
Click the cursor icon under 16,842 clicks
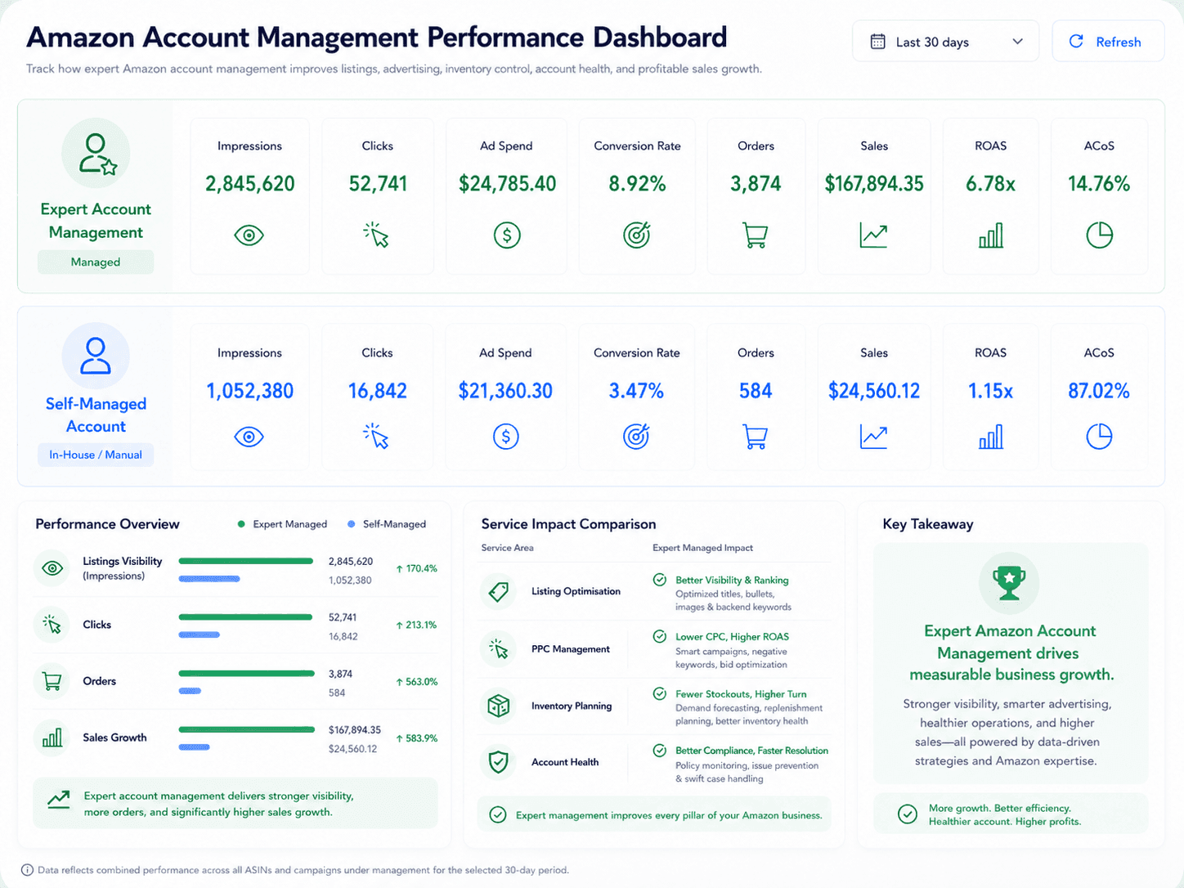point(377,437)
